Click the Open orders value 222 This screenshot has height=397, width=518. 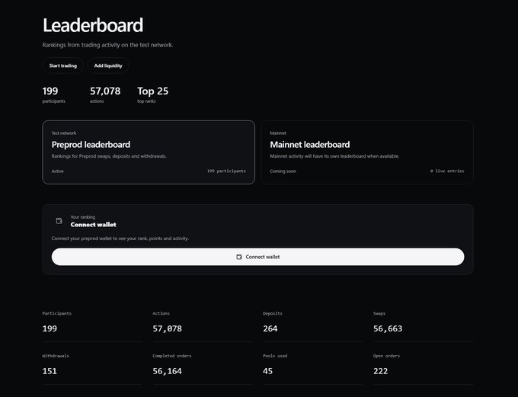pyautogui.click(x=381, y=371)
